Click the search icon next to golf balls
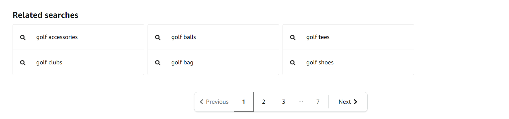The image size is (509, 119). click(158, 37)
